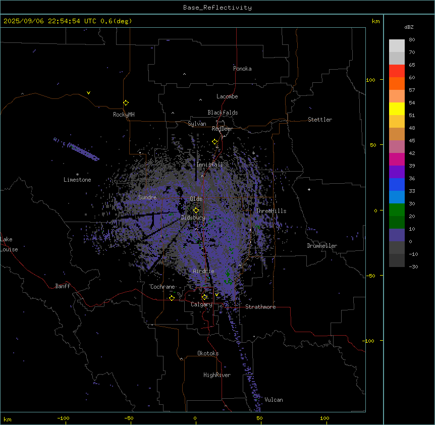Click the RockyMH label
This screenshot has height=425, width=435.
coord(124,115)
